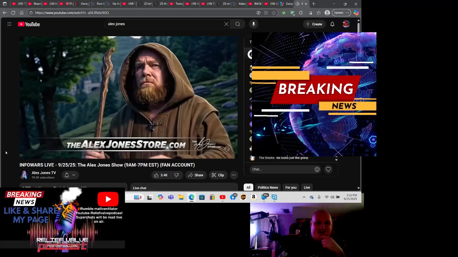Share the InfoWars Live video
458x257 pixels.
[196, 175]
